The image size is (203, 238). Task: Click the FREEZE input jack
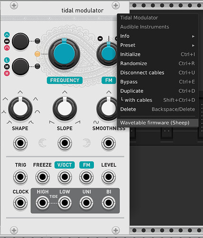(42, 177)
